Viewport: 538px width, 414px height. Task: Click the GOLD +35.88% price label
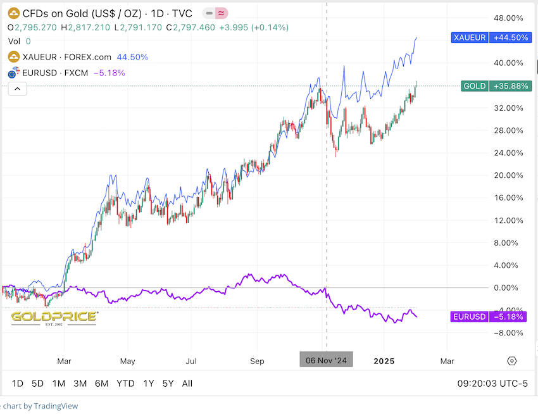(x=496, y=85)
